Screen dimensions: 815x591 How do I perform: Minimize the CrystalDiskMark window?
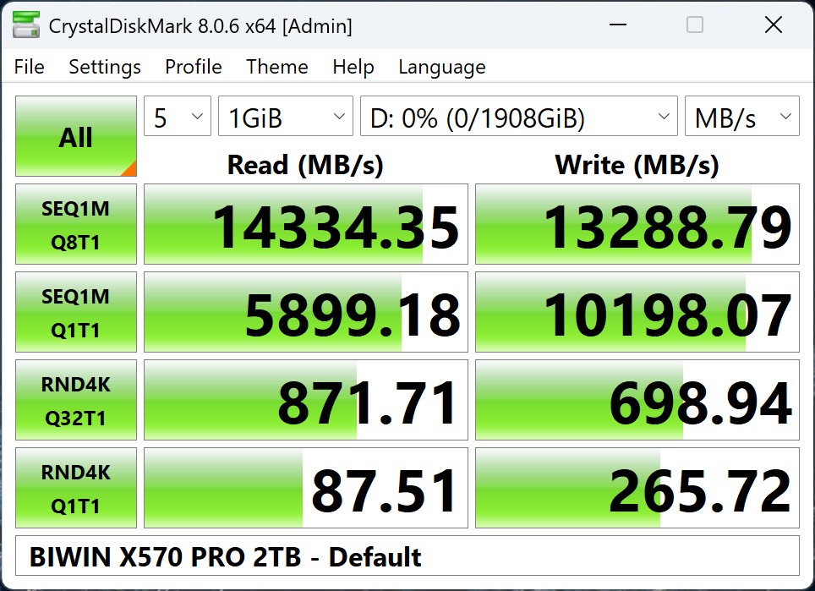[x=617, y=25]
